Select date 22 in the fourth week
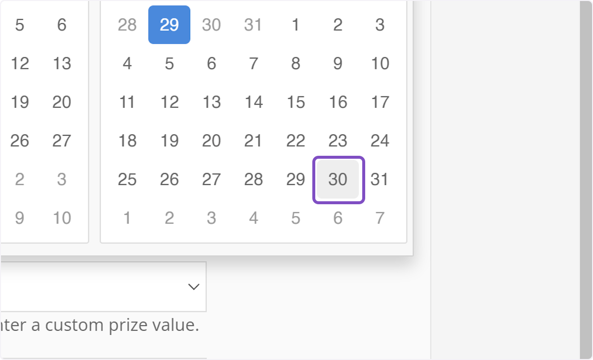This screenshot has width=593, height=360. coord(296,140)
